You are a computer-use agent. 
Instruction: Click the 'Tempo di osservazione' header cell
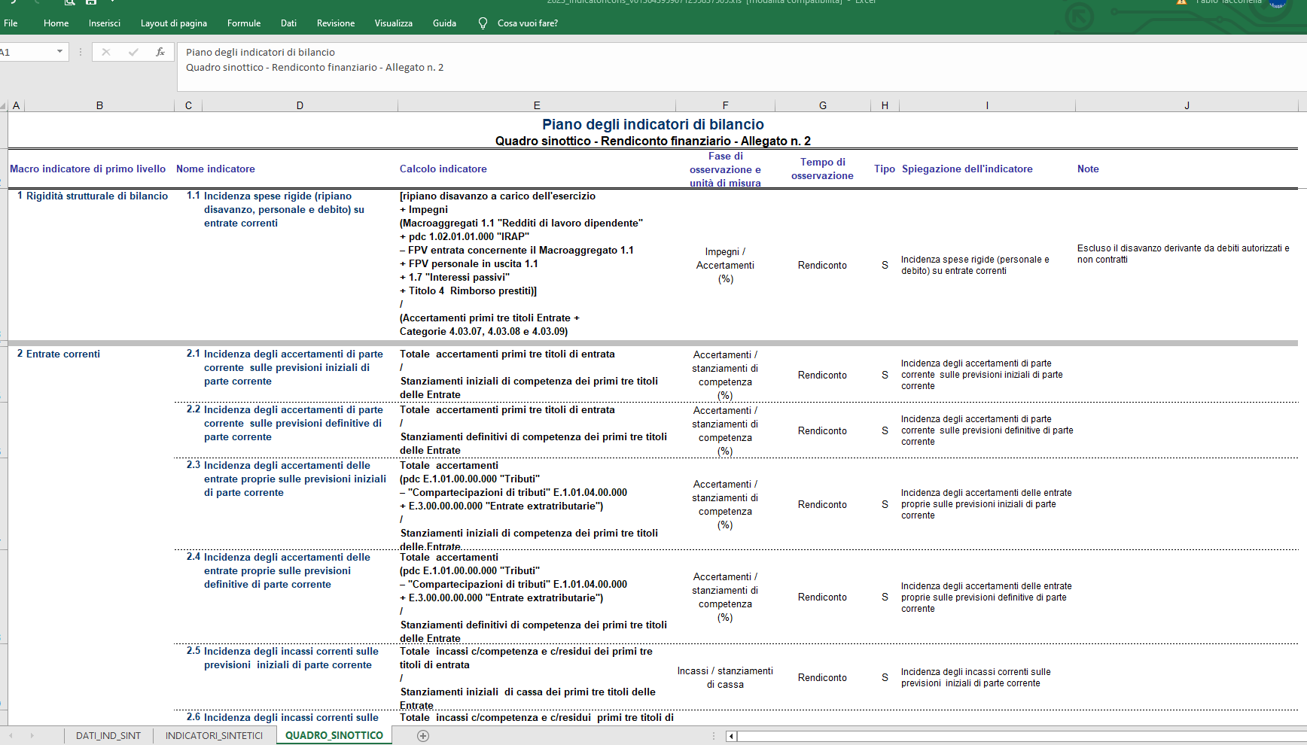[822, 169]
